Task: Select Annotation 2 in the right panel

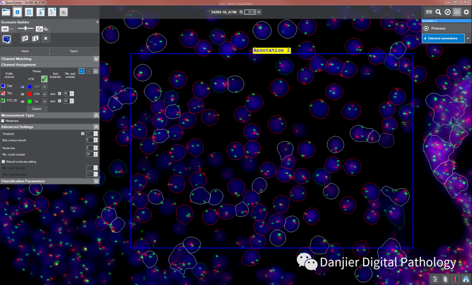Action: pos(446,21)
